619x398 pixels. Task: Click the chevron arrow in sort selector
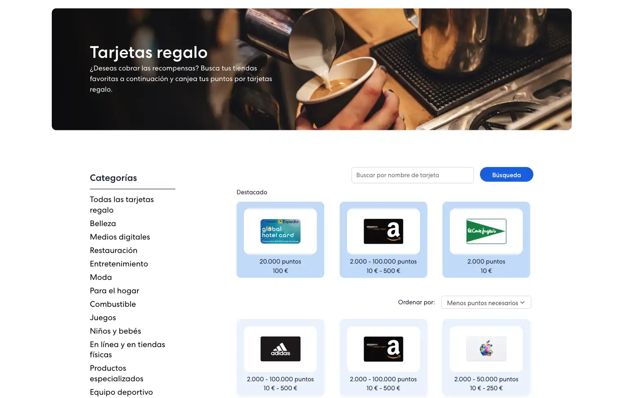pos(522,303)
